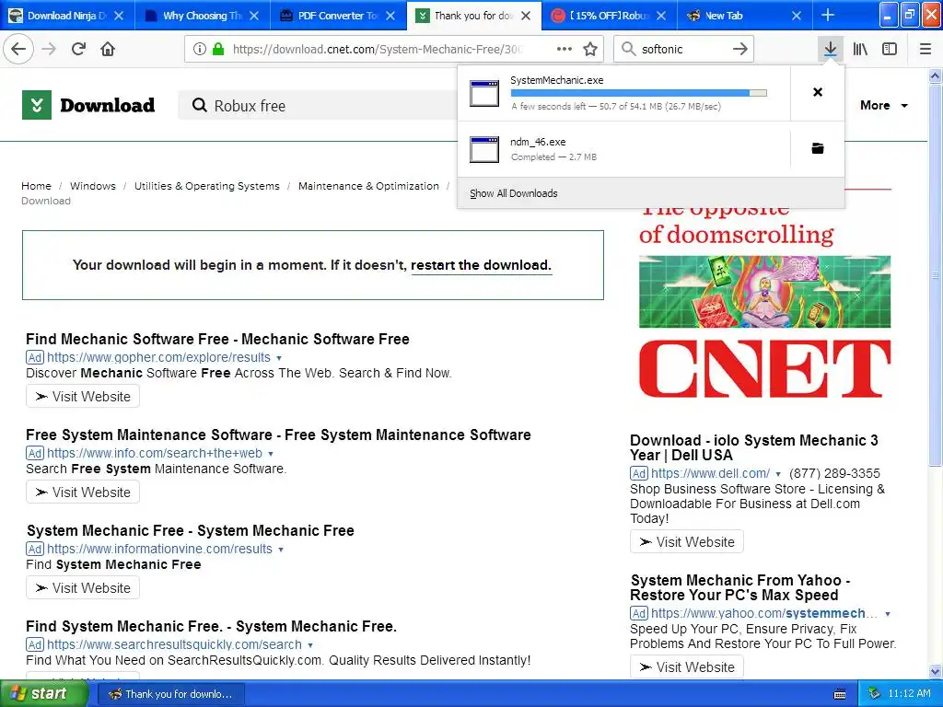943x707 pixels.
Task: Focus the address bar URL field
Action: pyautogui.click(x=378, y=50)
